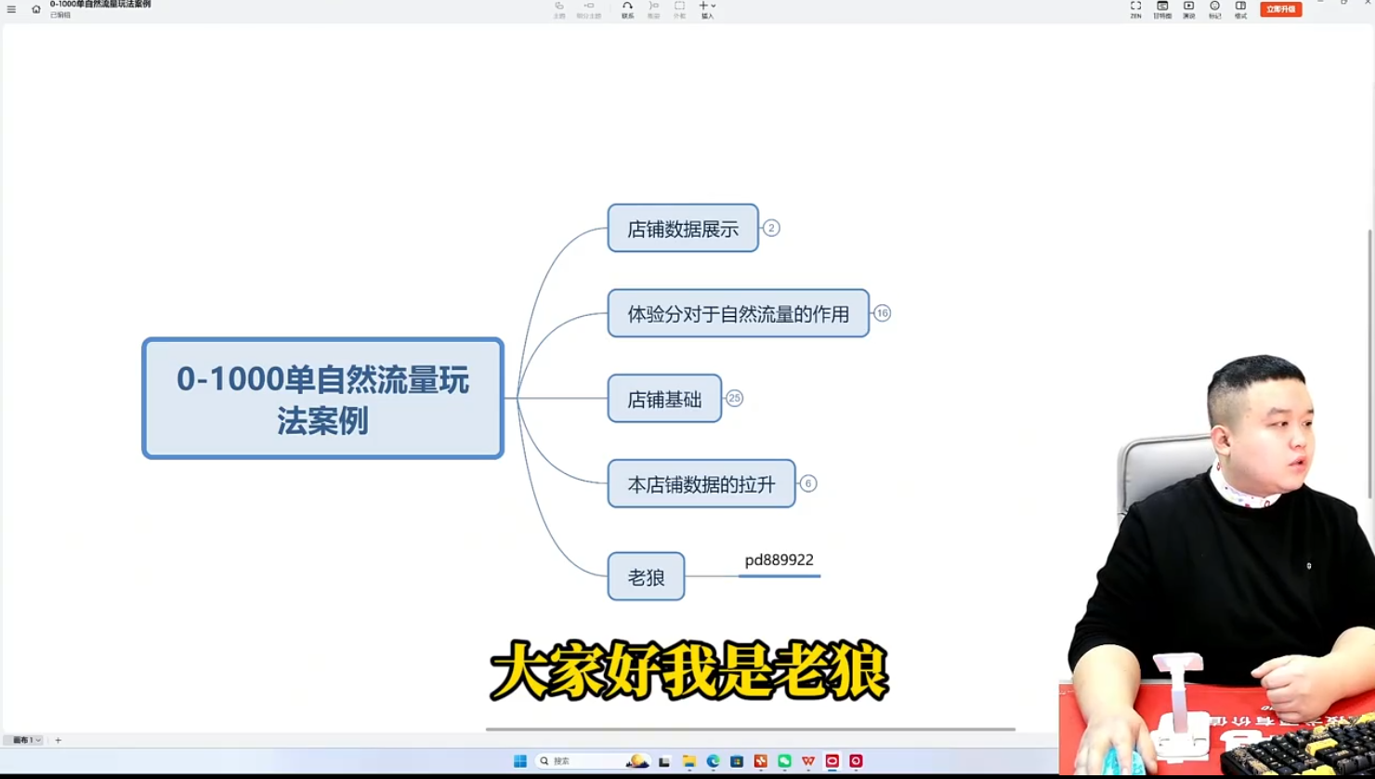Viewport: 1375px width, 779px height.
Task: Click the home icon in the title bar
Action: click(x=36, y=9)
